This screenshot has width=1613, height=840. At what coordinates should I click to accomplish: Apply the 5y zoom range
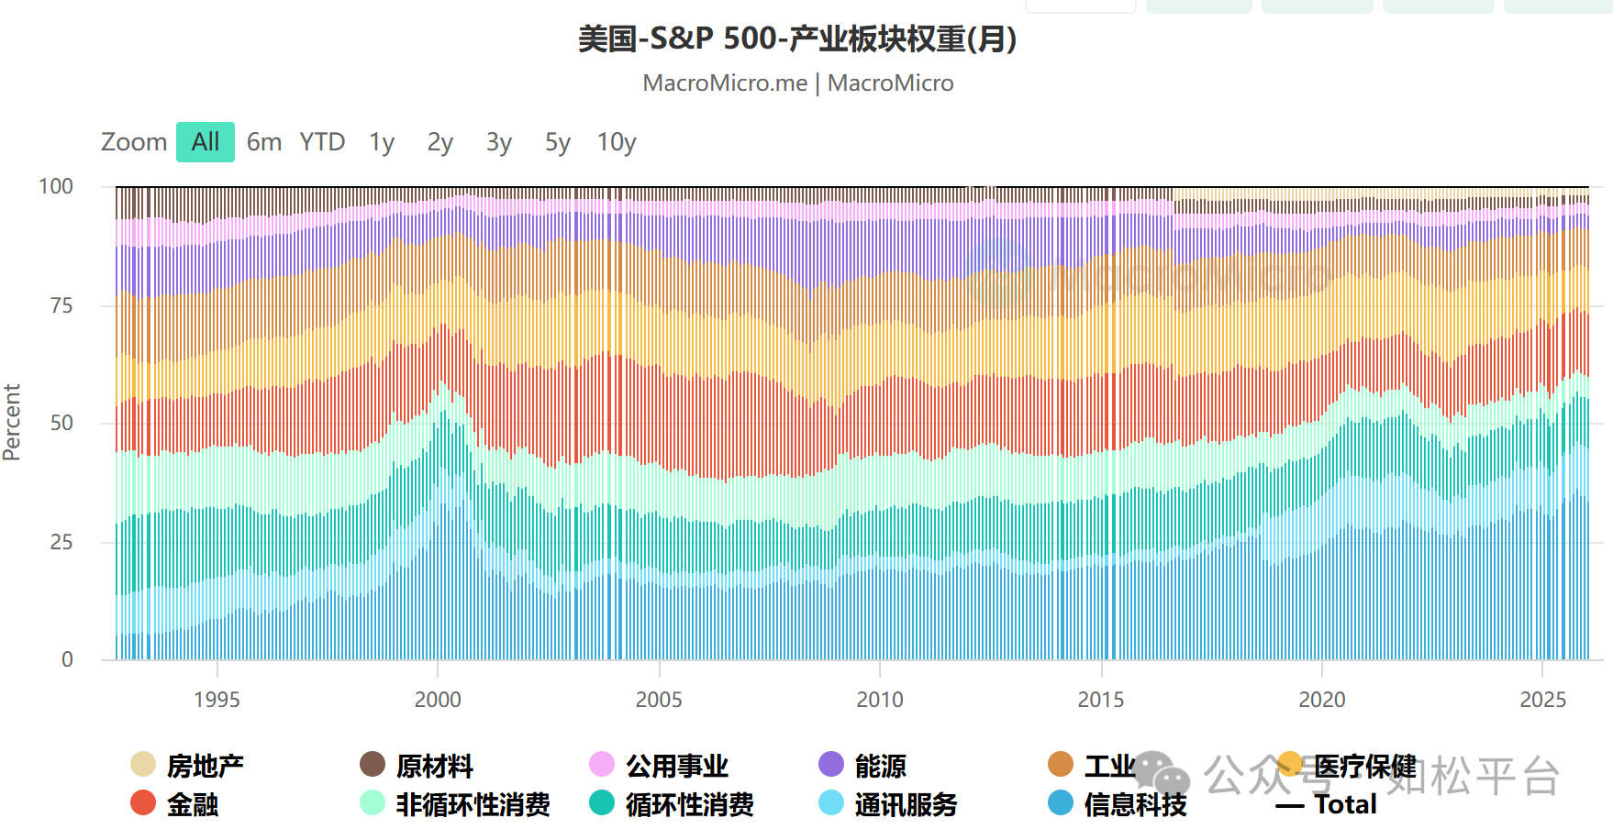click(558, 142)
